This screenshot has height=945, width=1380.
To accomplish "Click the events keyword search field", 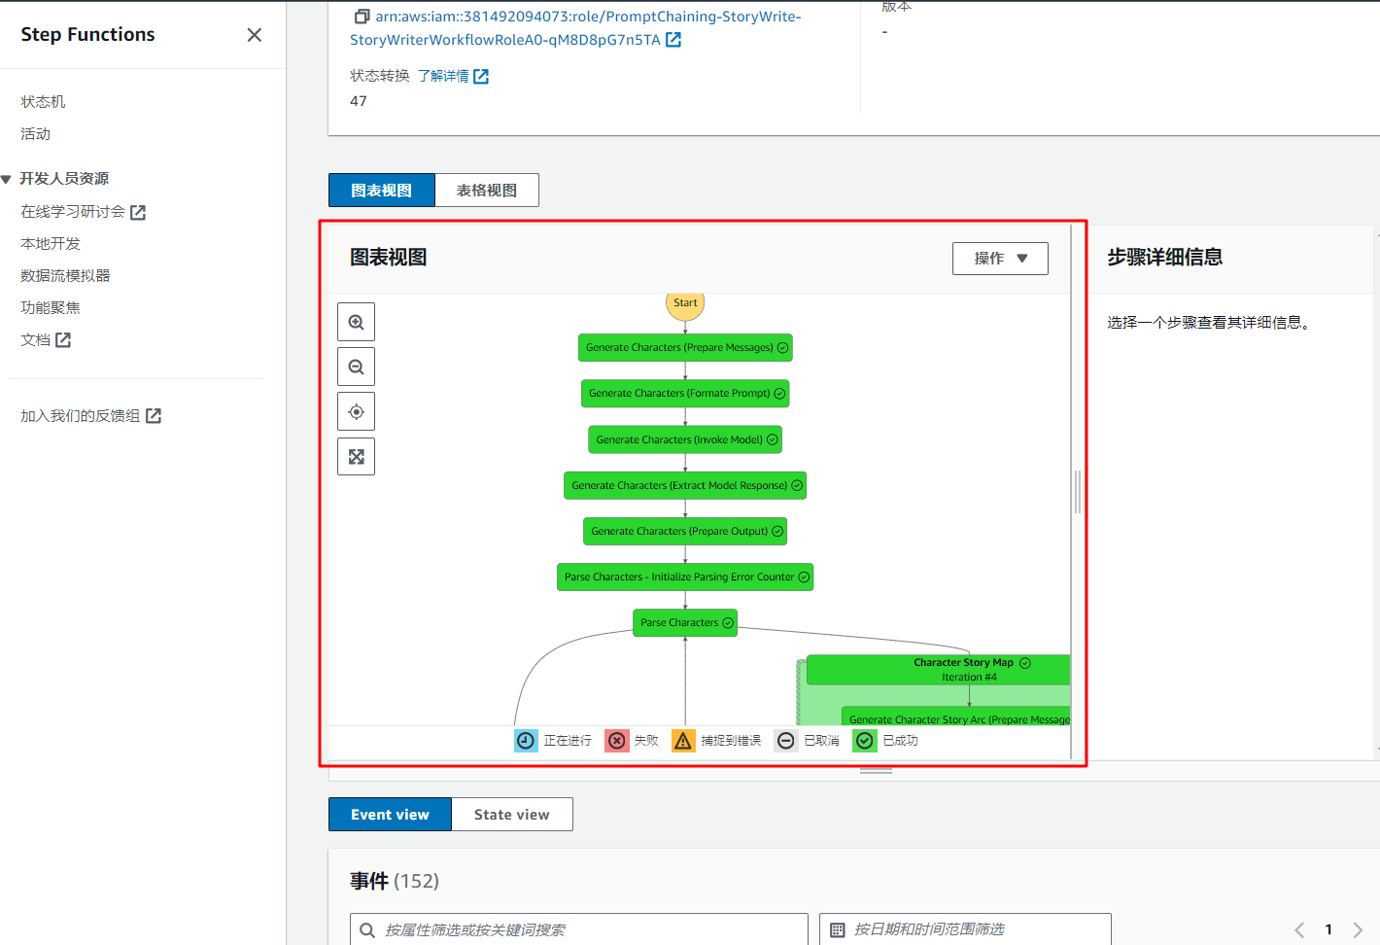I will [x=579, y=930].
